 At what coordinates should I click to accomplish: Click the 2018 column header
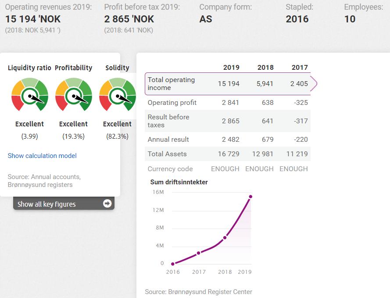265,68
